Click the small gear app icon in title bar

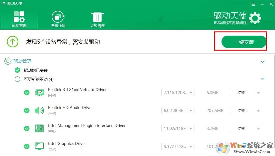pyautogui.click(x=4, y=3)
